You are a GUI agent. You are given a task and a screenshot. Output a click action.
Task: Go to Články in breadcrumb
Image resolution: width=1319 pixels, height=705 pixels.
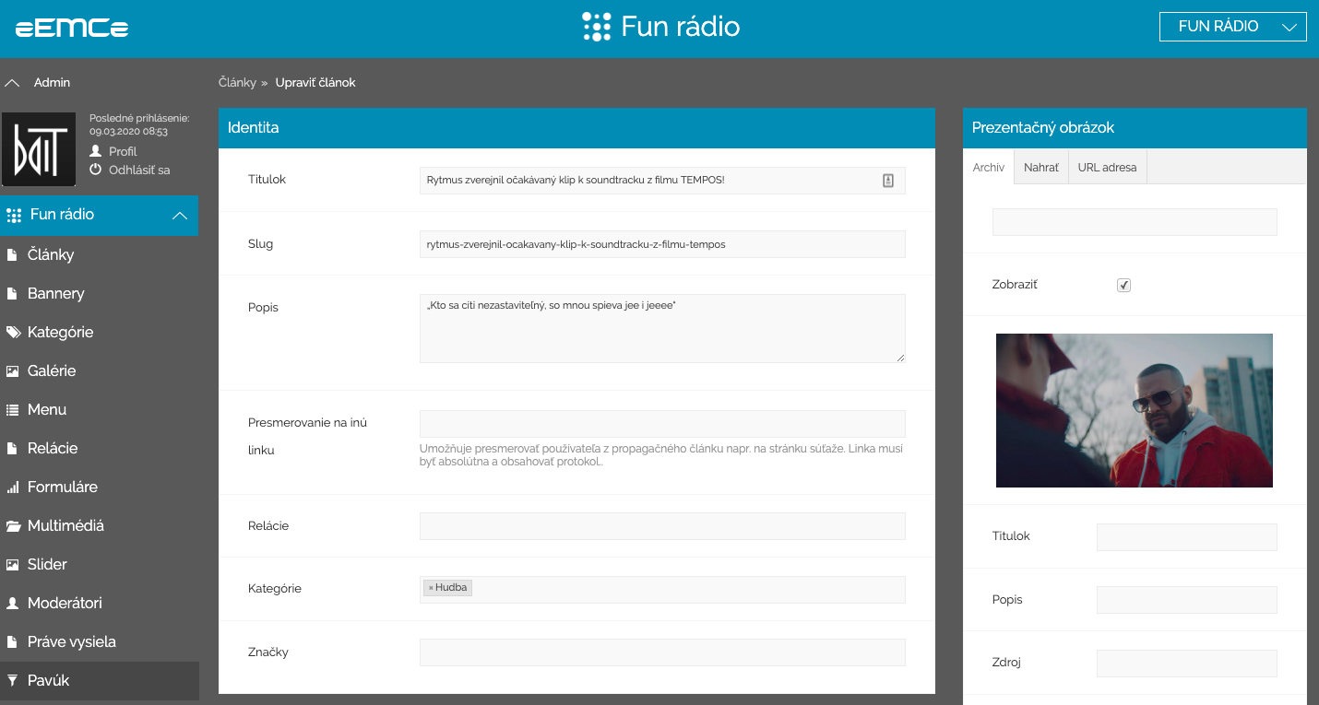point(237,83)
